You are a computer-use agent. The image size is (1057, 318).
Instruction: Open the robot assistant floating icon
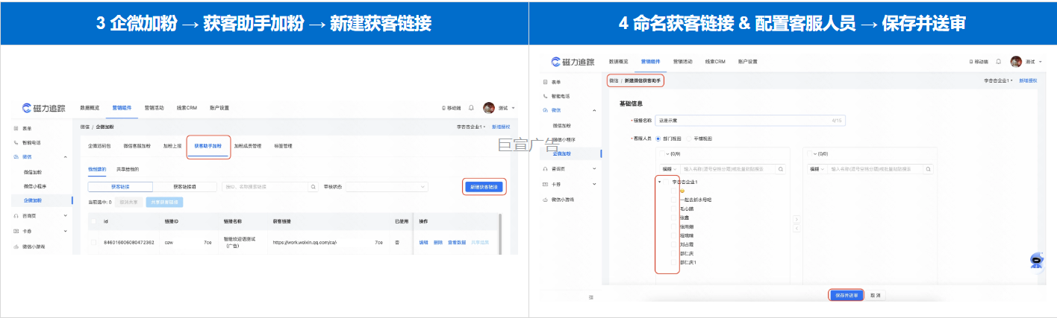tap(1036, 260)
